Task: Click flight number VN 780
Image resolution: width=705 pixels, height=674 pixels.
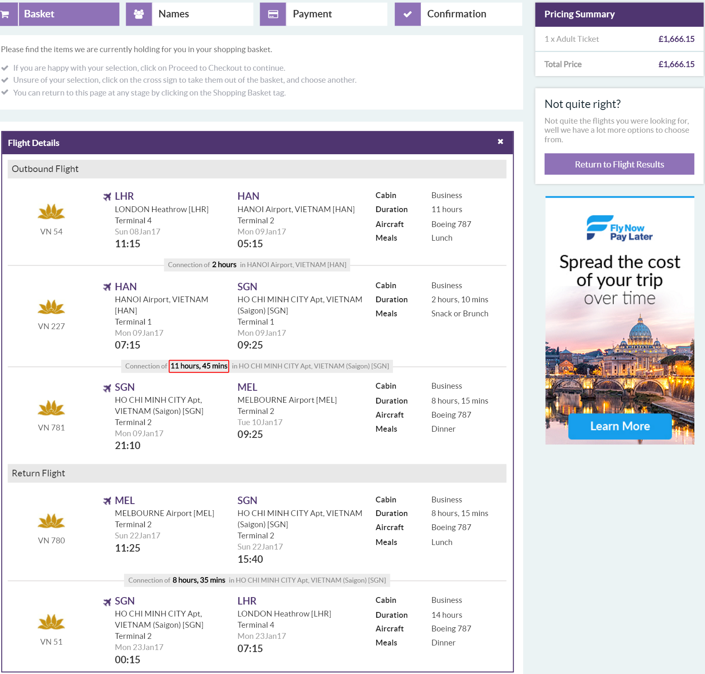Action: pos(51,540)
